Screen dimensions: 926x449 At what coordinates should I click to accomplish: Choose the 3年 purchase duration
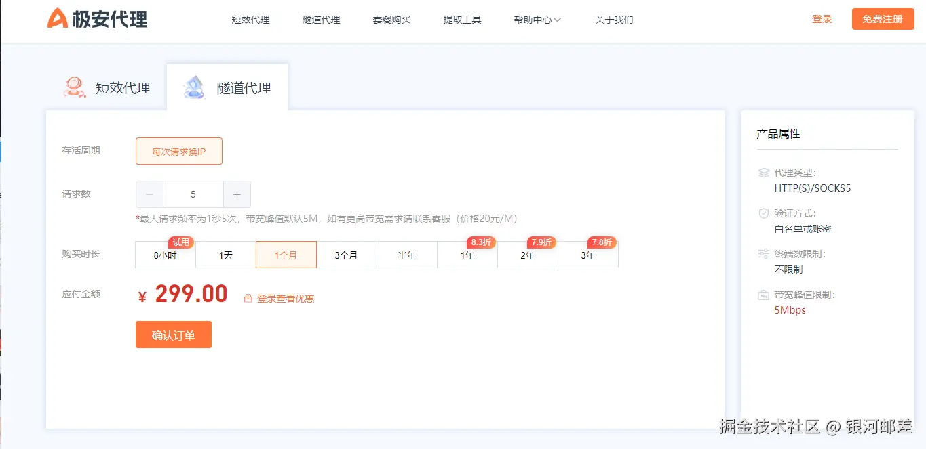click(588, 255)
